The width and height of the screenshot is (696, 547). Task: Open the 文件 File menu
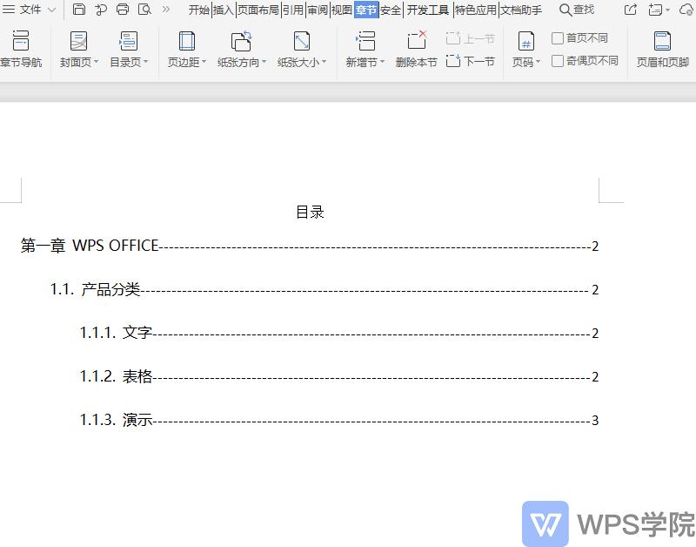[30, 10]
